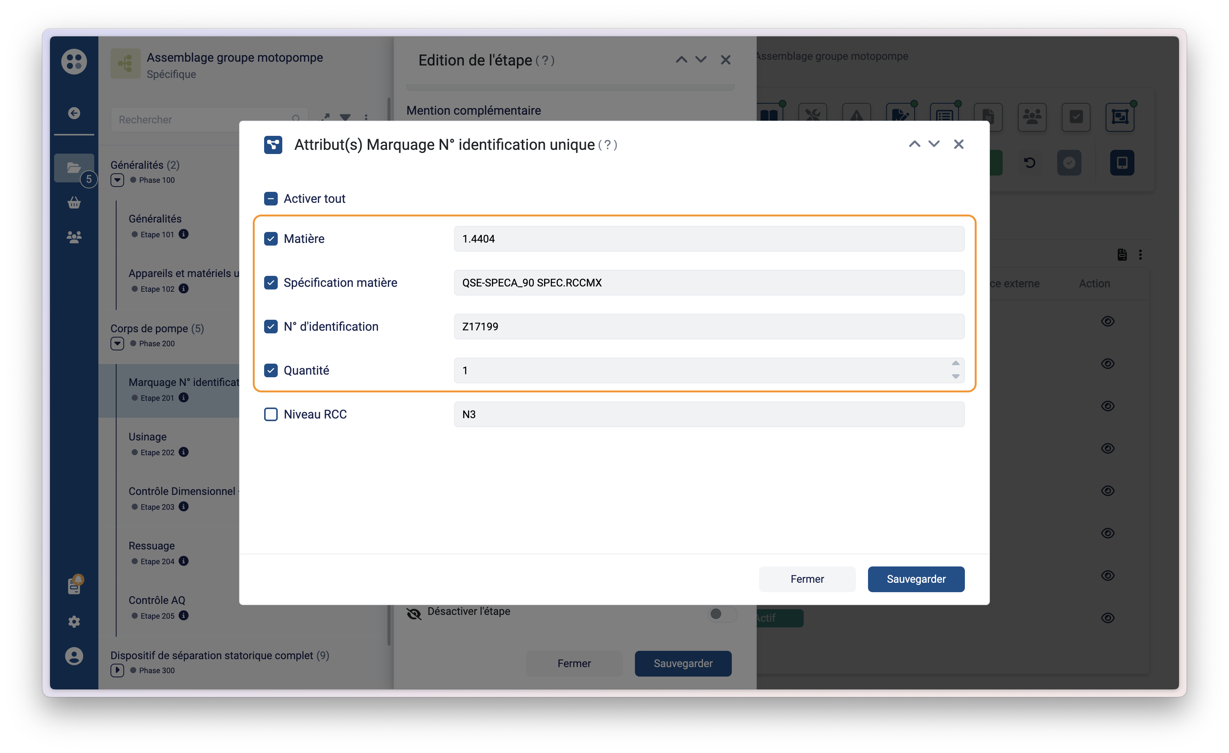Toggle the Activer tout checkbox
The height and width of the screenshot is (753, 1229).
click(x=271, y=199)
